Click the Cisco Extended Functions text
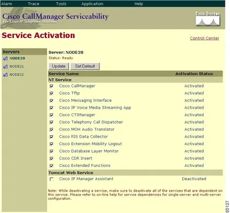 (85, 165)
